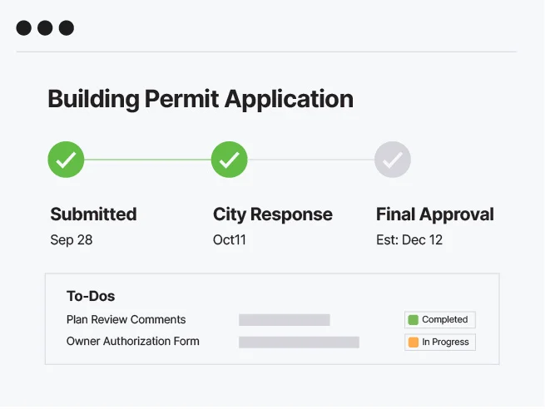Click the gray Final Approval checkmark
Screen dimensions: 545x409
392,160
